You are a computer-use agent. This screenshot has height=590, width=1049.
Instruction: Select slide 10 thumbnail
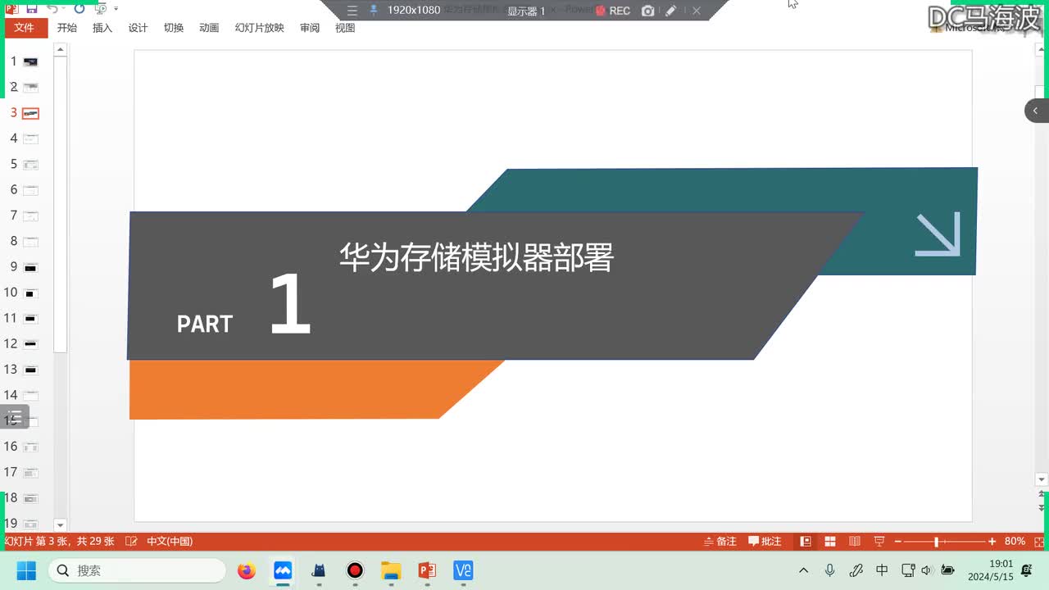pyautogui.click(x=30, y=293)
